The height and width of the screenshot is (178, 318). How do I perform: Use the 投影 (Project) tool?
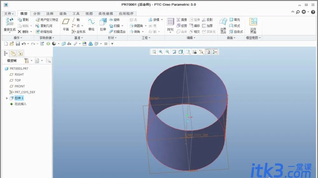[207, 20]
